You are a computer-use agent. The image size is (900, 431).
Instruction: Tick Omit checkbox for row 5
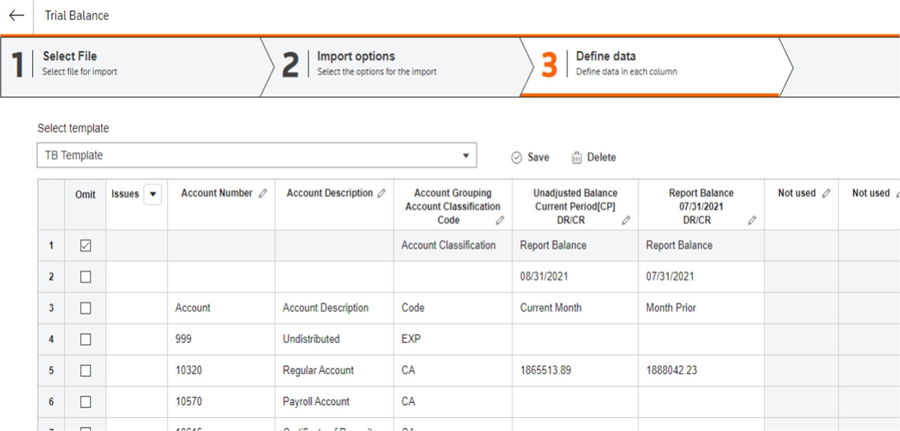(86, 370)
